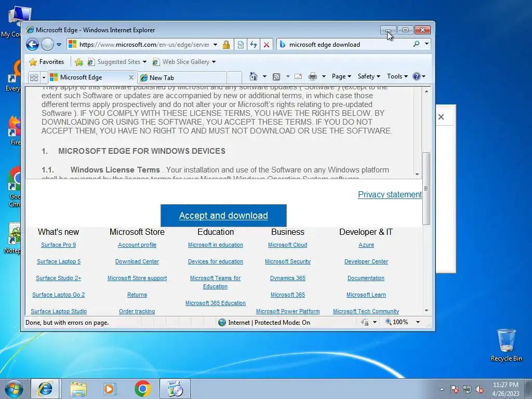
Task: Open the Favorites center
Action: [x=47, y=62]
